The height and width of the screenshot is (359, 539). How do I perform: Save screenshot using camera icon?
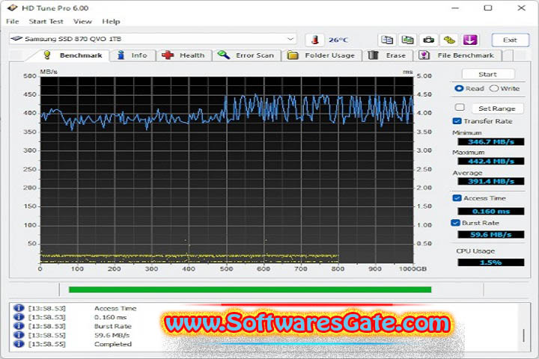click(428, 40)
